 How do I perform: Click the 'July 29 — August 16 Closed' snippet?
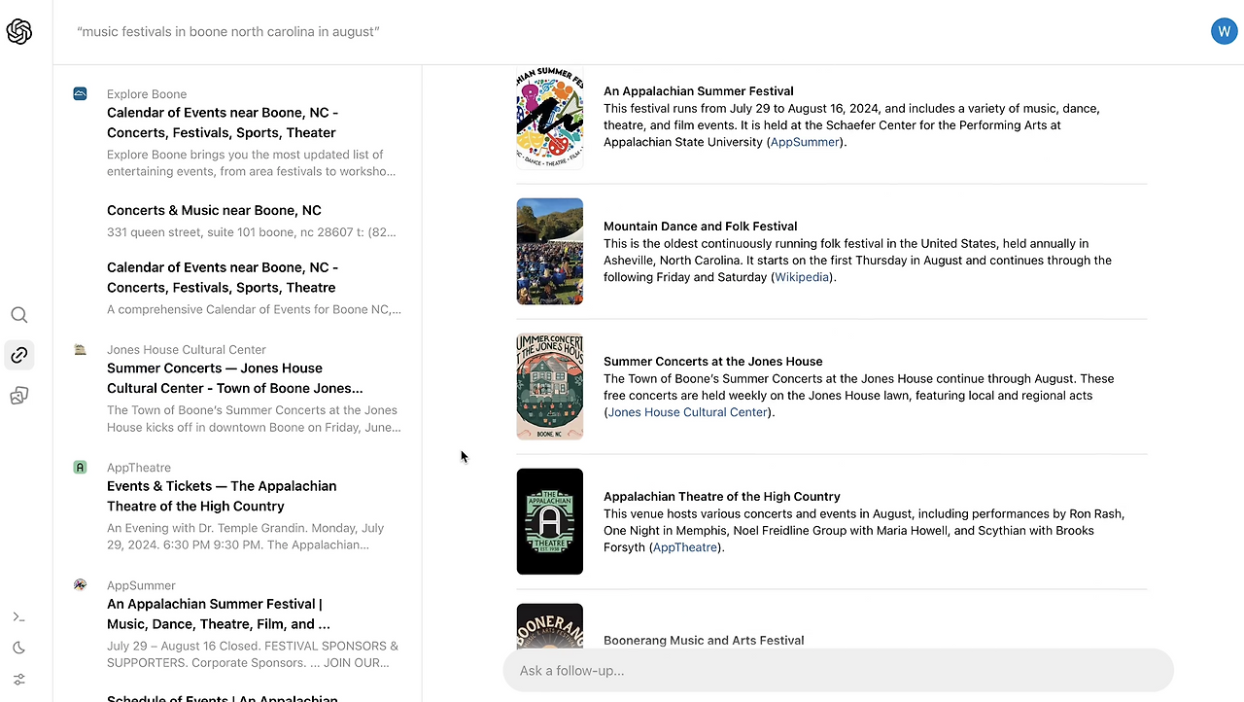tap(253, 654)
